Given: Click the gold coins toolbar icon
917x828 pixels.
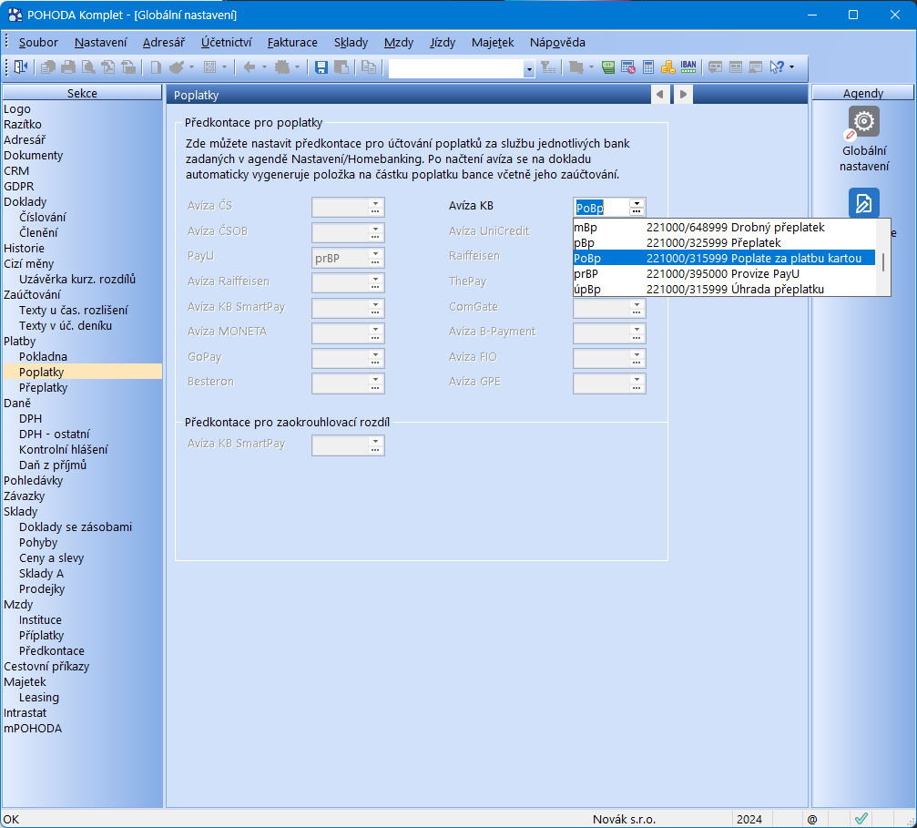Looking at the screenshot, I should point(667,67).
